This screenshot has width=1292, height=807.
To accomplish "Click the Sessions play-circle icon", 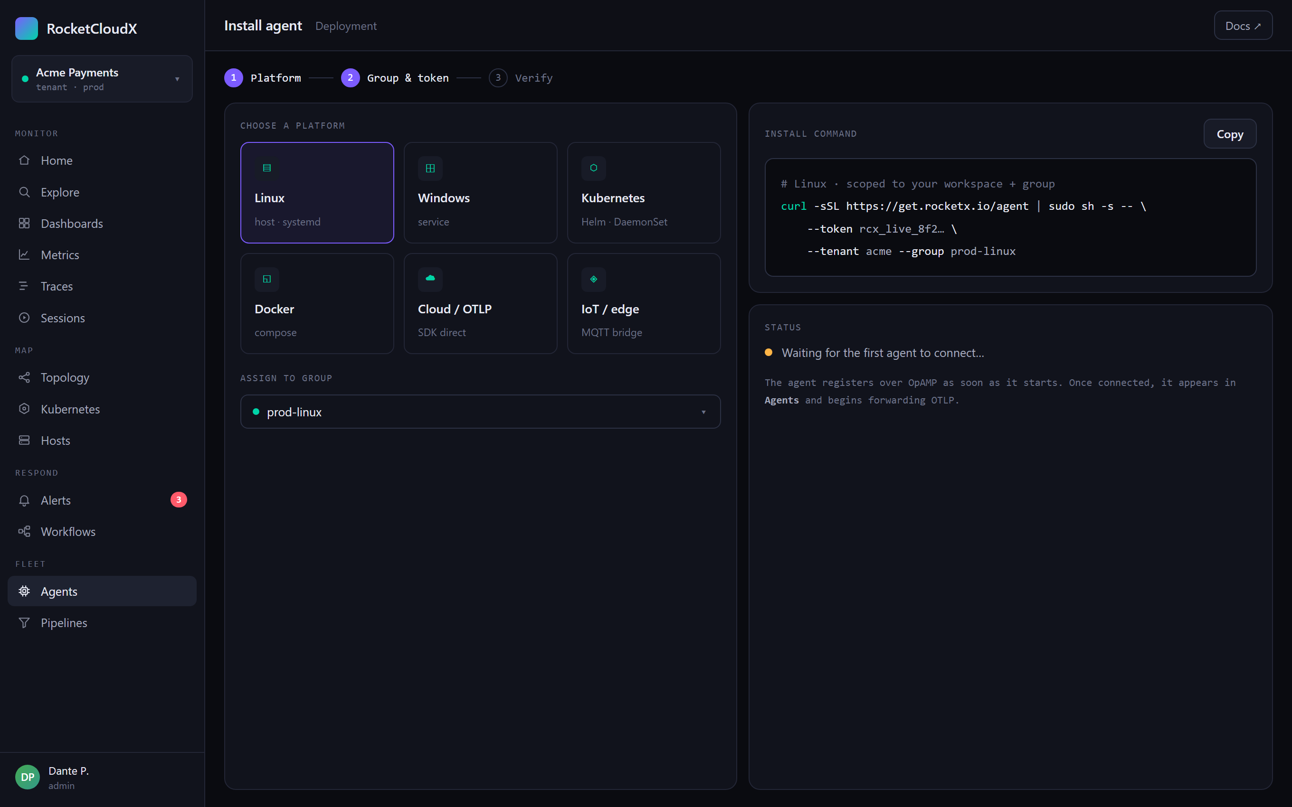I will (24, 318).
